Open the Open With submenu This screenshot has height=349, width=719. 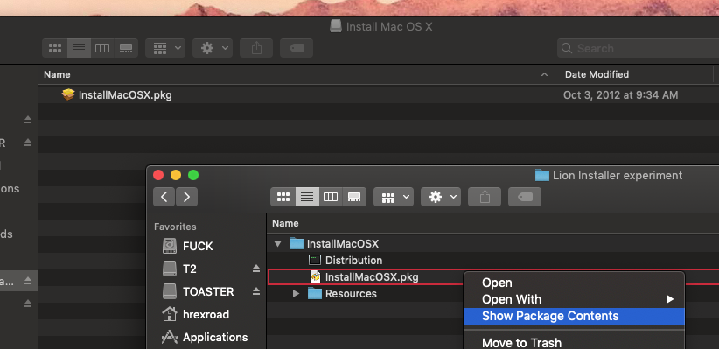[x=574, y=299]
